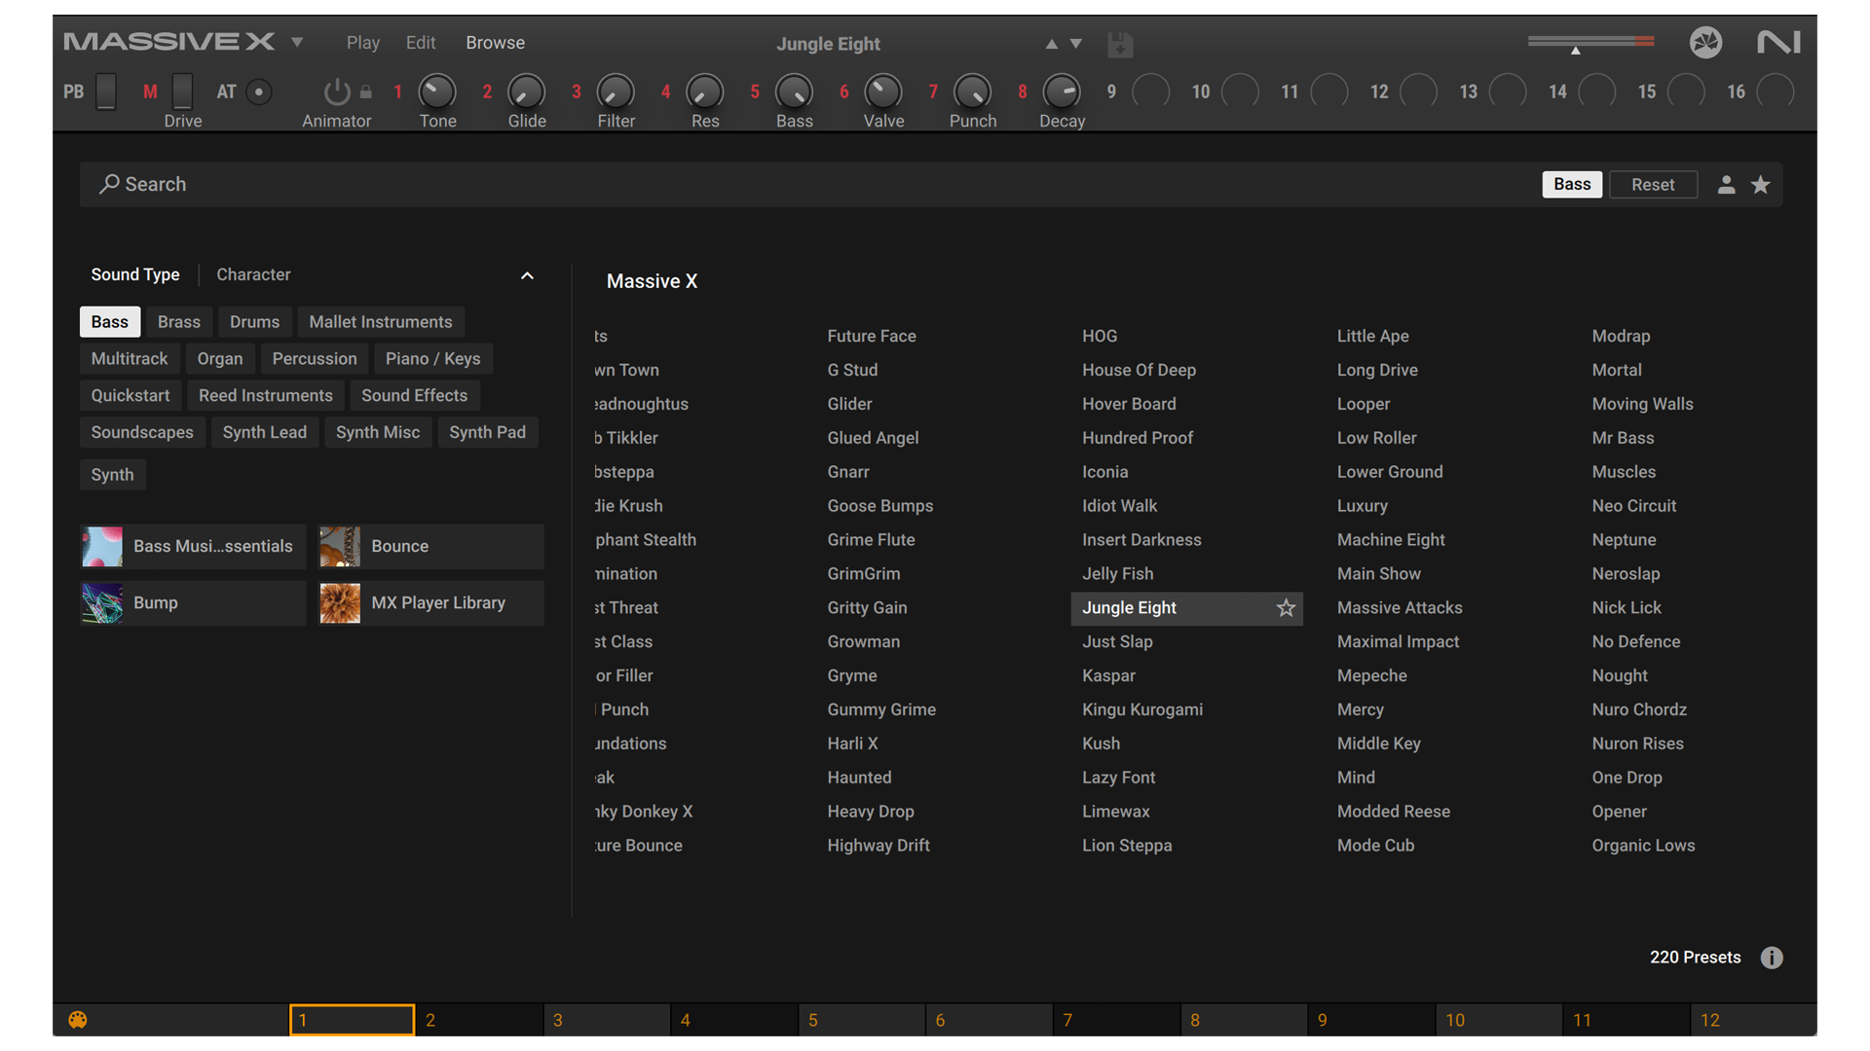Screen dimensions: 1870x1051
Task: Toggle the aftertouch AT control
Action: pos(259,91)
